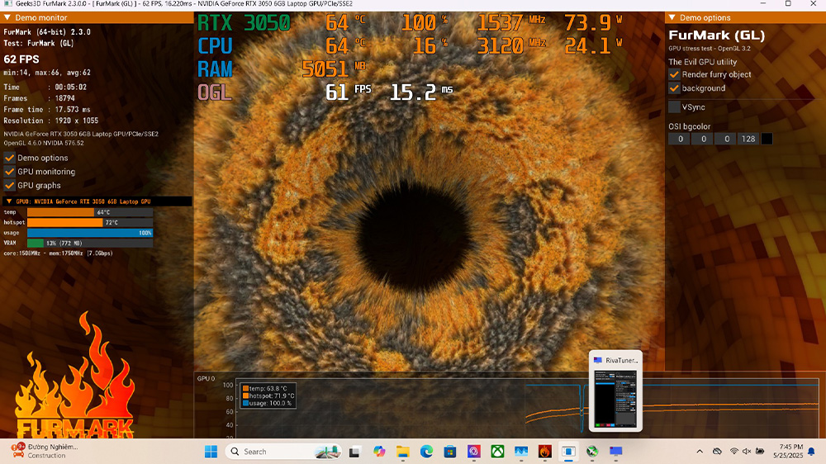The image size is (826, 464).
Task: Open the black OSI bgcolor color swatch
Action: click(x=767, y=139)
